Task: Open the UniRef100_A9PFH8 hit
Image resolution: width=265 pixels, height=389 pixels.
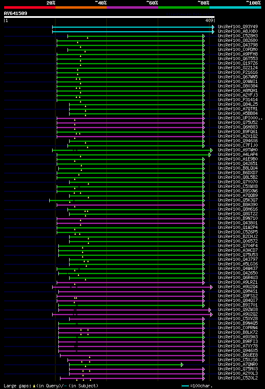Action: (238, 54)
